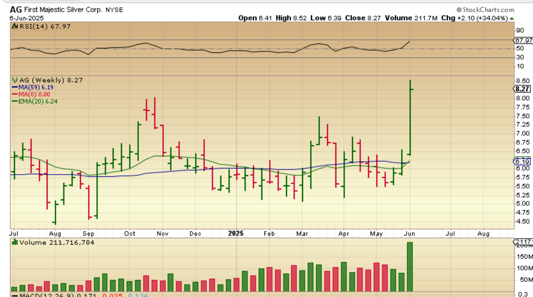Screen dimensions: 533x297
Task: Click the 7.00 price axis label
Action: [x=523, y=133]
